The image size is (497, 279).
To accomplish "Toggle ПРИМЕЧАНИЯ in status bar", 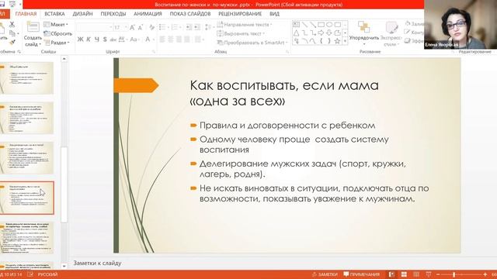I will point(362,274).
